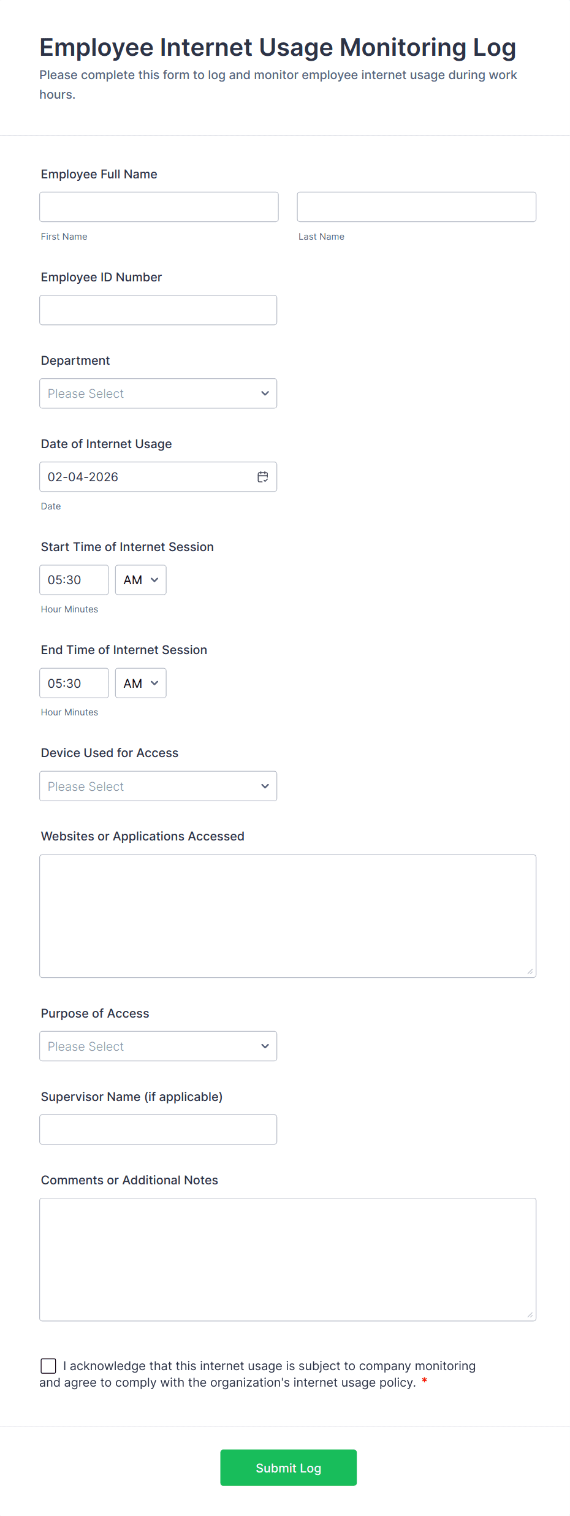Viewport: 570px width, 1516px height.
Task: Open the Start Time AM/PM selector
Action: [140, 580]
